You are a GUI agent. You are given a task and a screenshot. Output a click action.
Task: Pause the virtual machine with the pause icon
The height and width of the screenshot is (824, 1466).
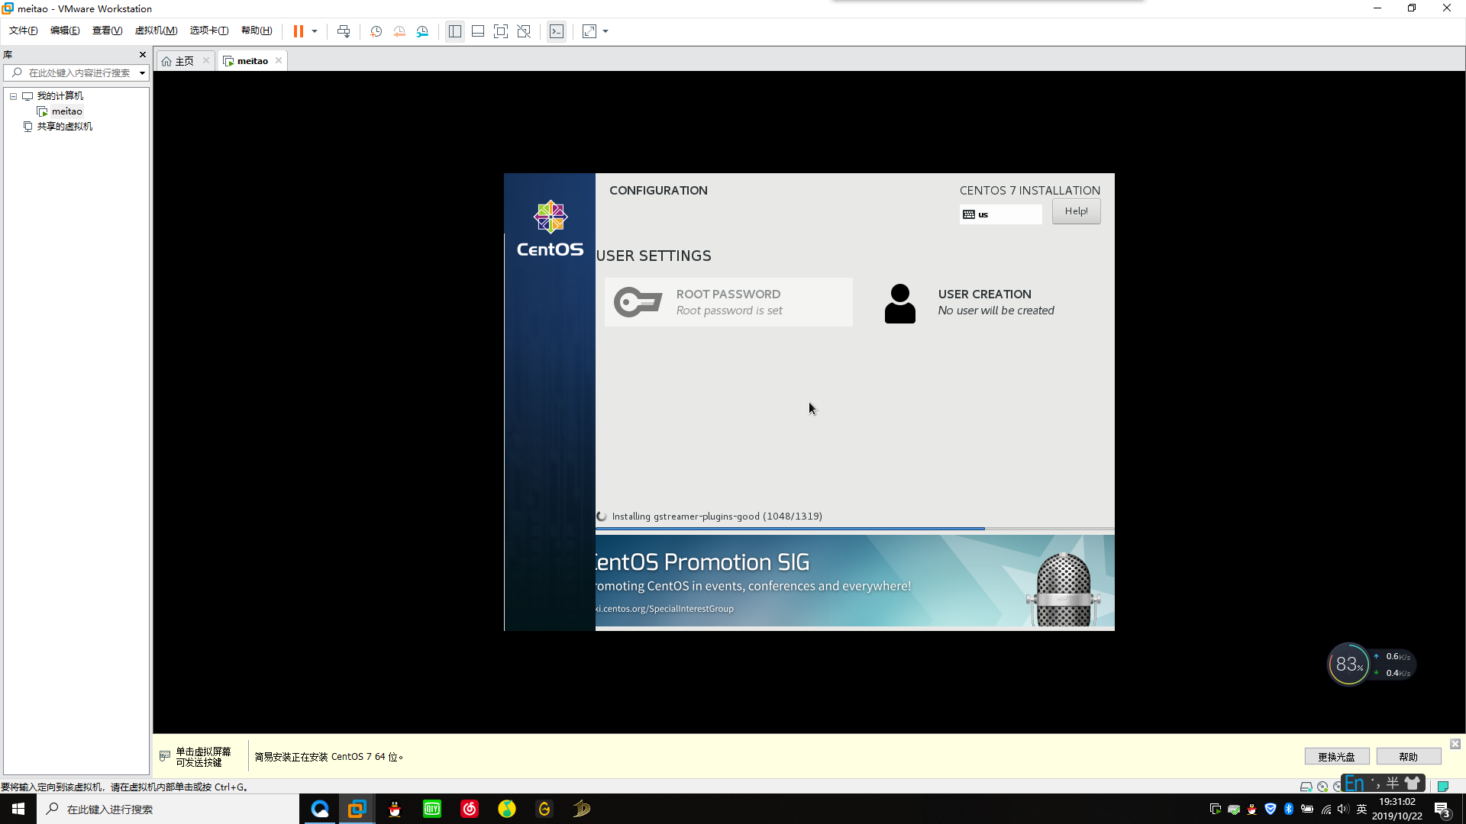298,31
